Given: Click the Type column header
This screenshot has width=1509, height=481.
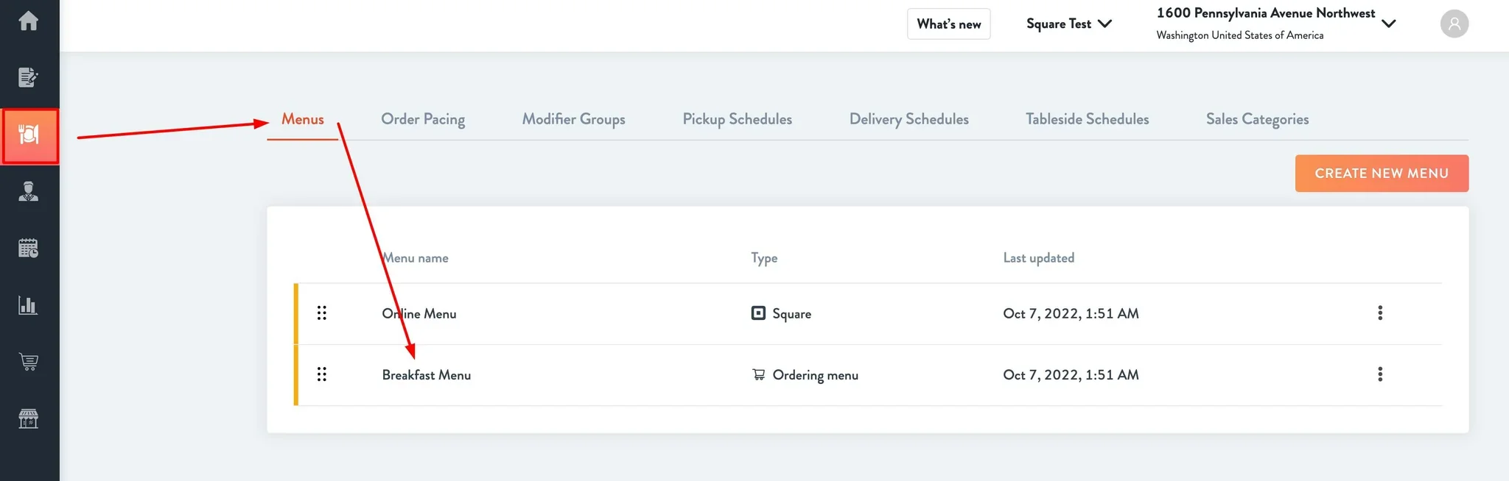Looking at the screenshot, I should pos(764,258).
